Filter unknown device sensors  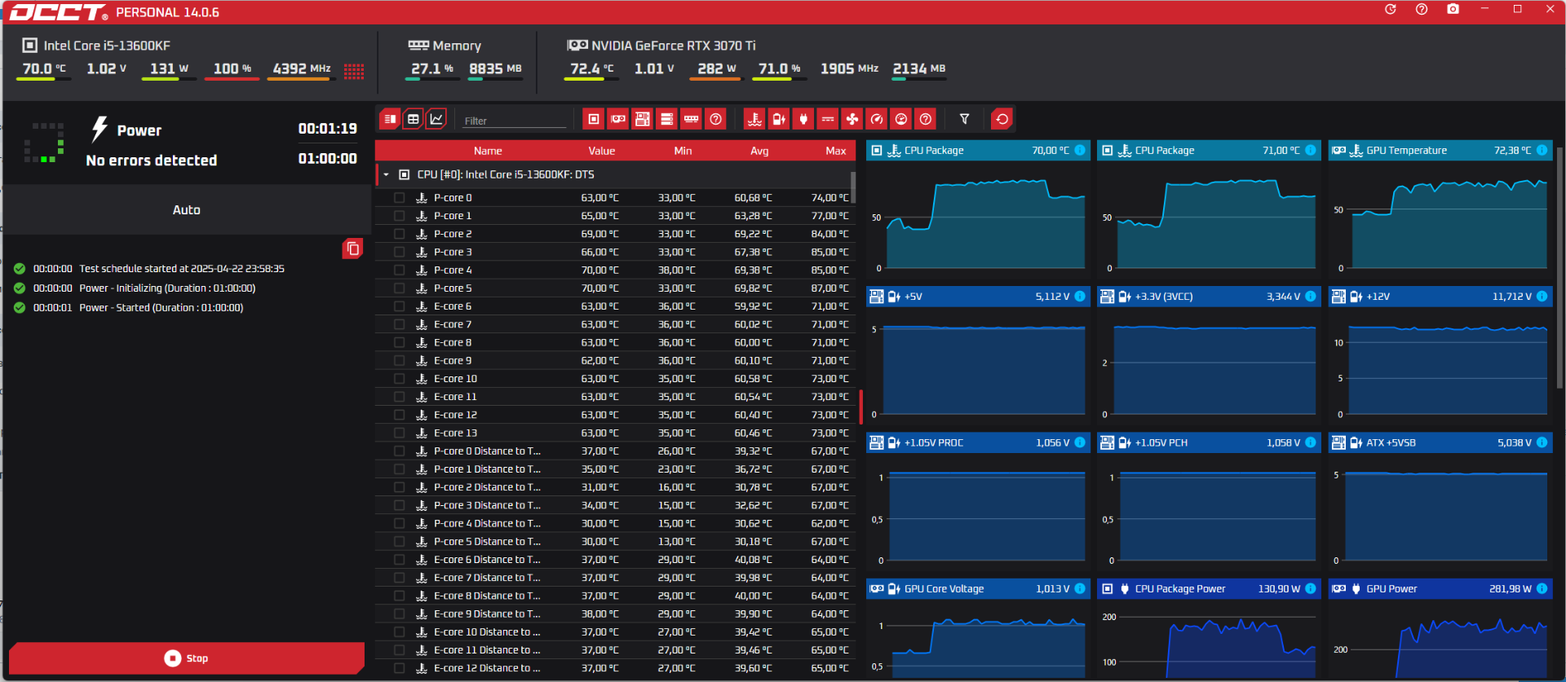[x=716, y=120]
